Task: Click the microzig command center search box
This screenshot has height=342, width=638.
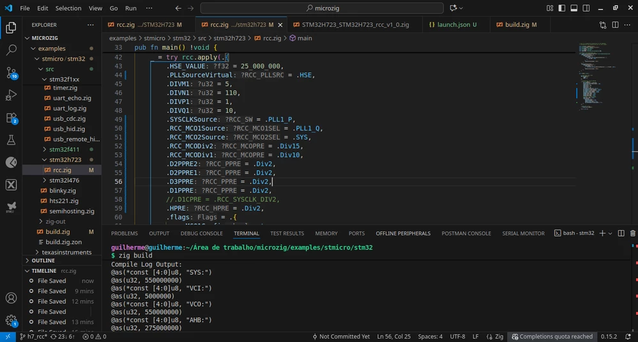Action: coord(322,8)
